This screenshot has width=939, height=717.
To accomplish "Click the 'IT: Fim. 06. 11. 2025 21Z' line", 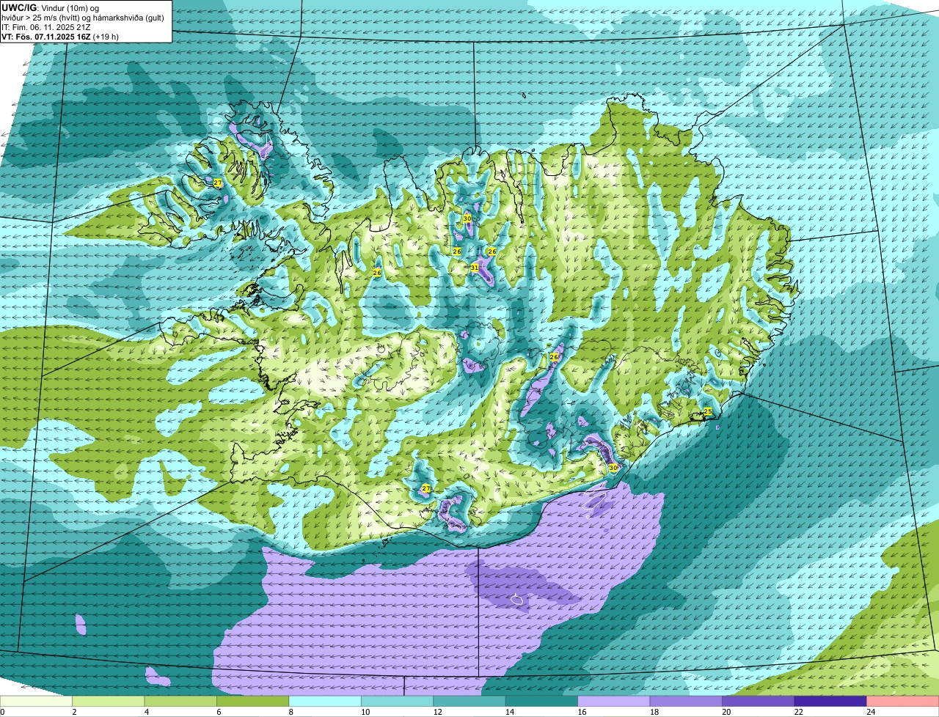I will coord(45,27).
